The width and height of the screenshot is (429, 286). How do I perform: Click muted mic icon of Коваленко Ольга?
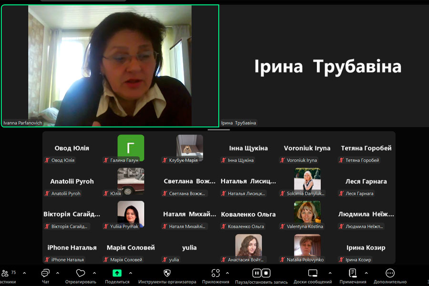tap(224, 226)
